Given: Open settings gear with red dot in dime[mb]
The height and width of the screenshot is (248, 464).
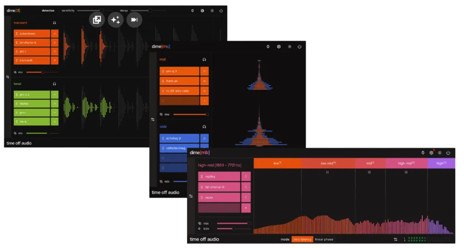Looking at the screenshot, I should pyautogui.click(x=432, y=153).
